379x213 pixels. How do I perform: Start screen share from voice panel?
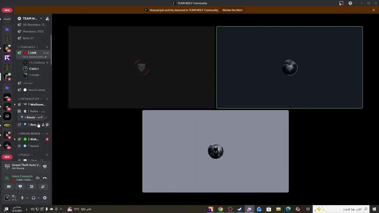[x=20, y=186]
